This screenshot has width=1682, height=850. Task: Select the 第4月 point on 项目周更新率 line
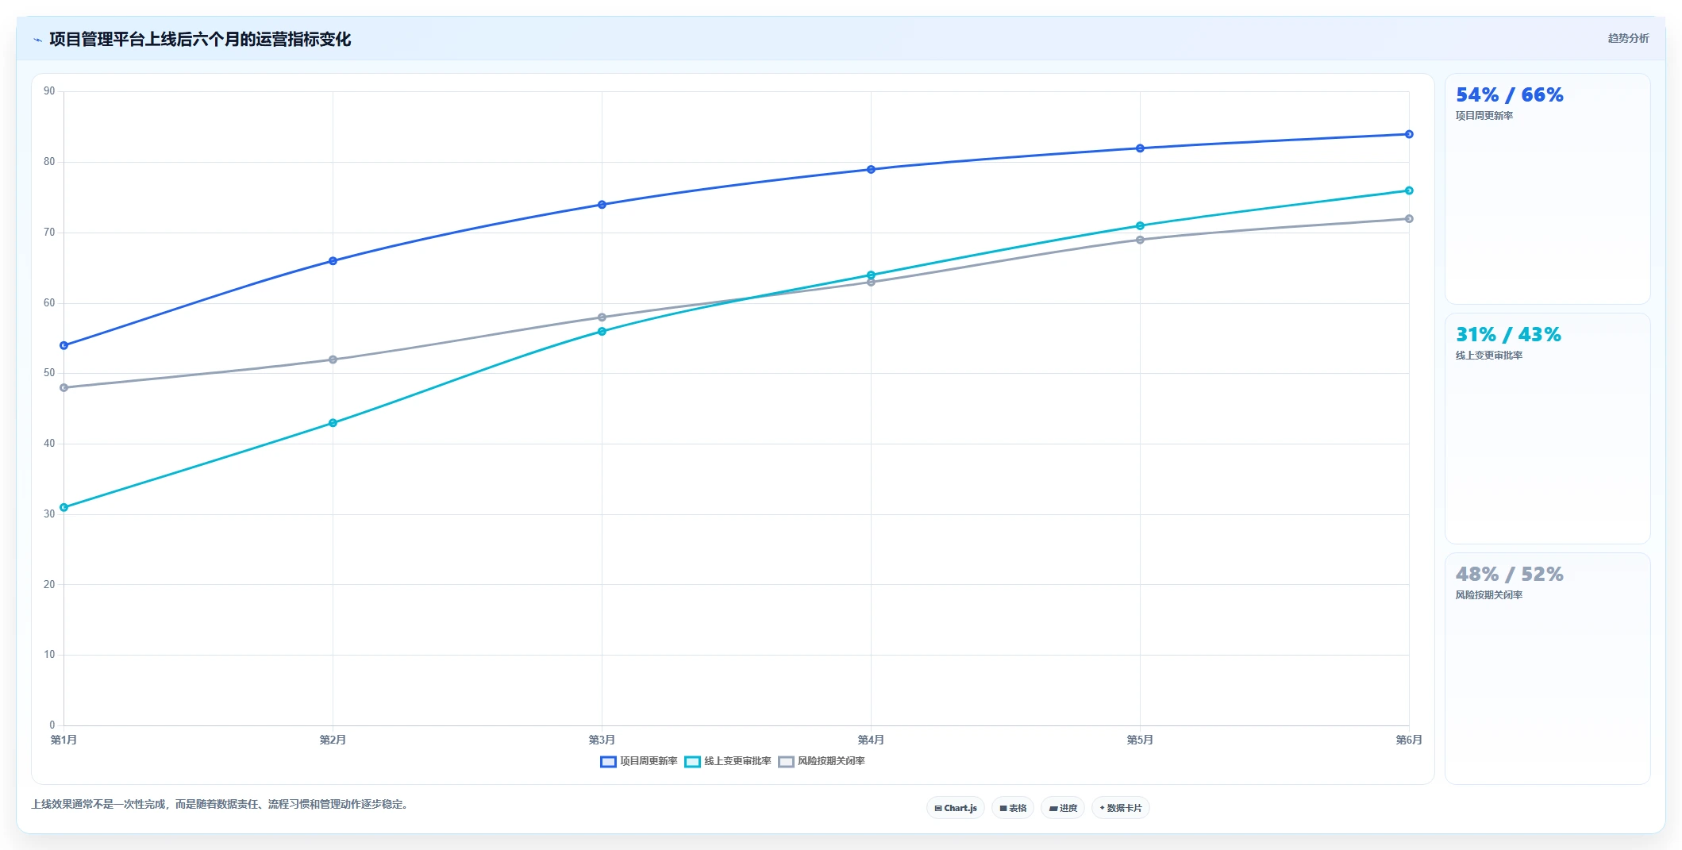pyautogui.click(x=871, y=169)
